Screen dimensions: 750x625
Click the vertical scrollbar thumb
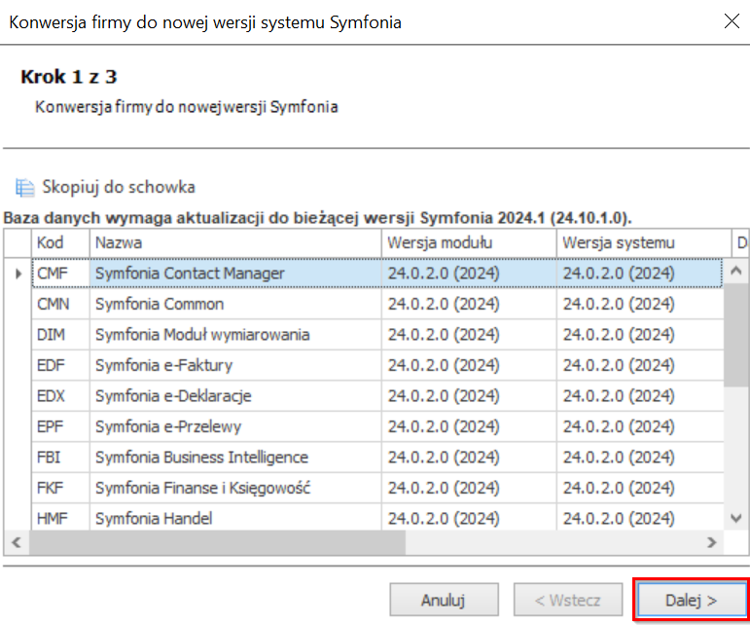pyautogui.click(x=736, y=335)
